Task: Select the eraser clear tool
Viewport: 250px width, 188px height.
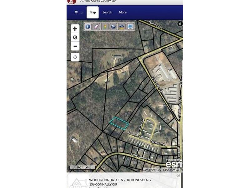Action: [96, 27]
